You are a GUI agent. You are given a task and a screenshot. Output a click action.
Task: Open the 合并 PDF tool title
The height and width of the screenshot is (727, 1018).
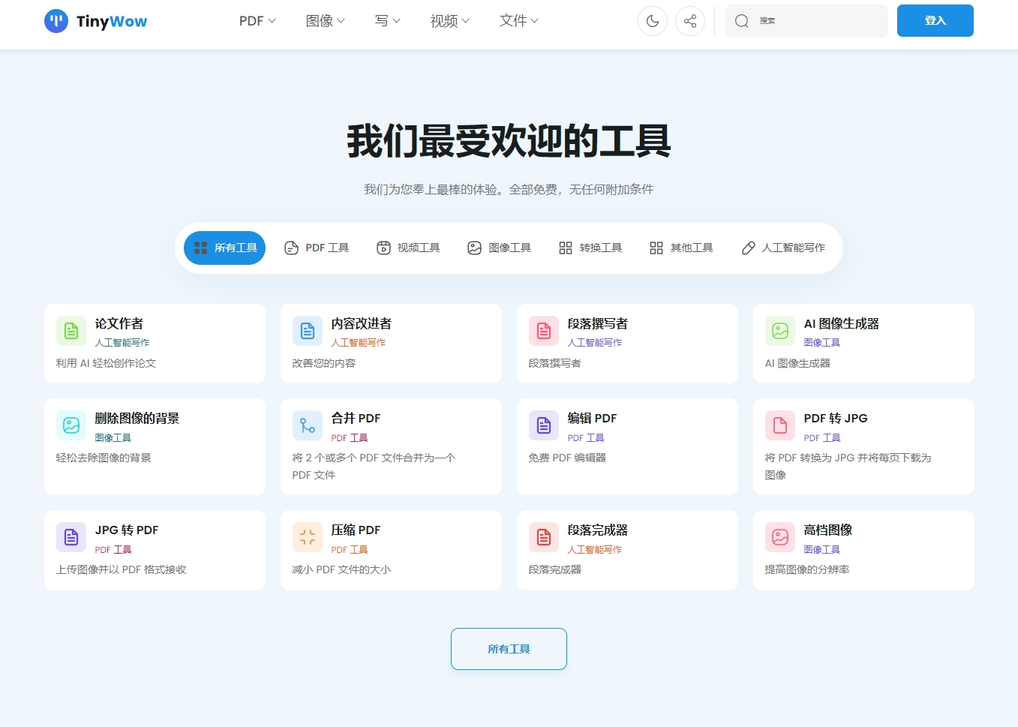point(356,418)
